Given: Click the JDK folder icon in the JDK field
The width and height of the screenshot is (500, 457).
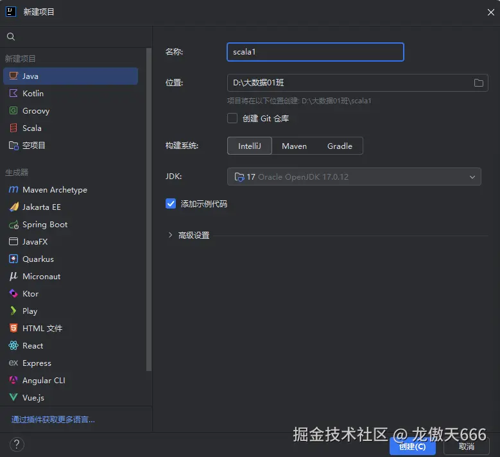Looking at the screenshot, I should pyautogui.click(x=239, y=177).
